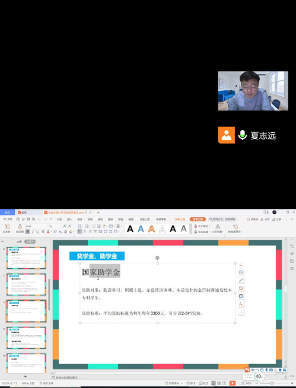Toggle Italic text formatting
Screen dimensions: 296x388
[33, 232]
